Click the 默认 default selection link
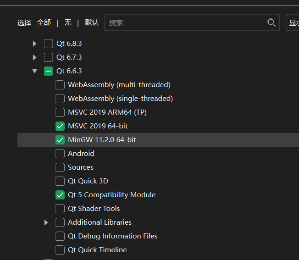This screenshot has width=299, height=260. (92, 22)
